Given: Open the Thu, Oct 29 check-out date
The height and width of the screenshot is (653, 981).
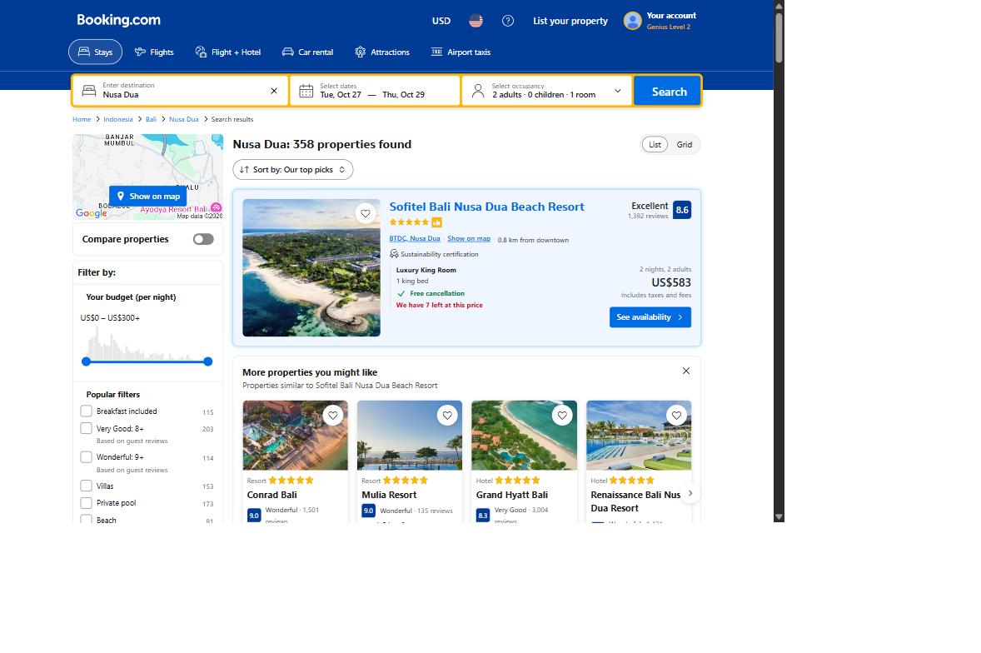Looking at the screenshot, I should [x=404, y=94].
